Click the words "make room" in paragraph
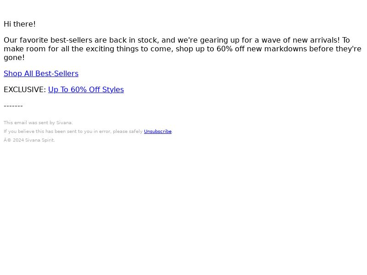Screen dimensions: 367x275 [x=25, y=49]
